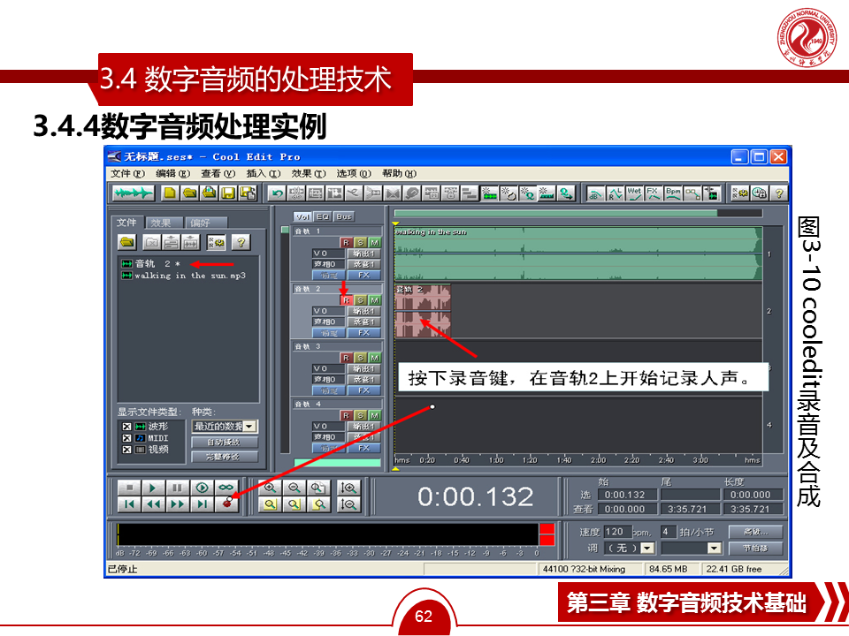Mute track 1 with M button

pyautogui.click(x=374, y=243)
